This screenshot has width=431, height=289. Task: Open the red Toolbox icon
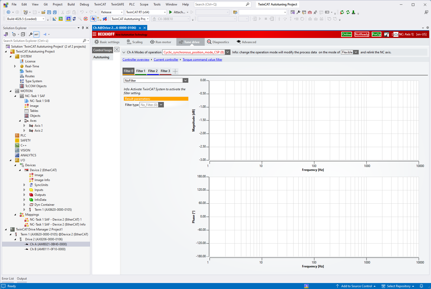pyautogui.click(x=310, y=12)
